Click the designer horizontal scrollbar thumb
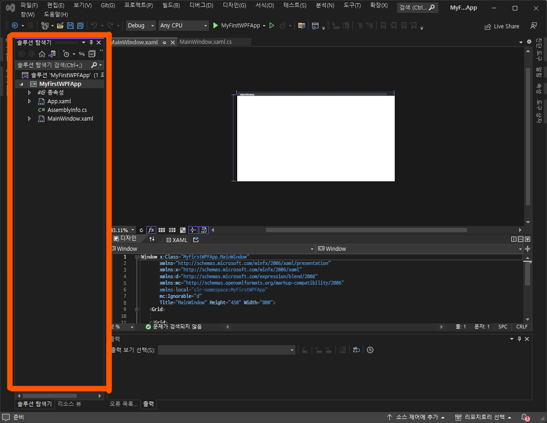Image resolution: width=547 pixels, height=423 pixels. pyautogui.click(x=366, y=230)
